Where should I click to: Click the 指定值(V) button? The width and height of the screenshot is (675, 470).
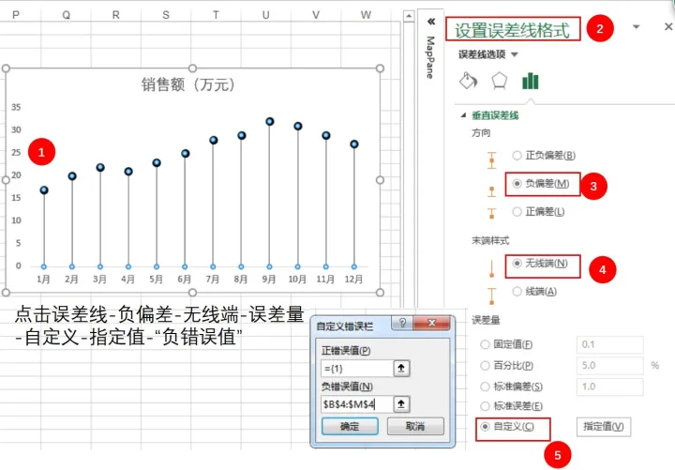point(604,427)
